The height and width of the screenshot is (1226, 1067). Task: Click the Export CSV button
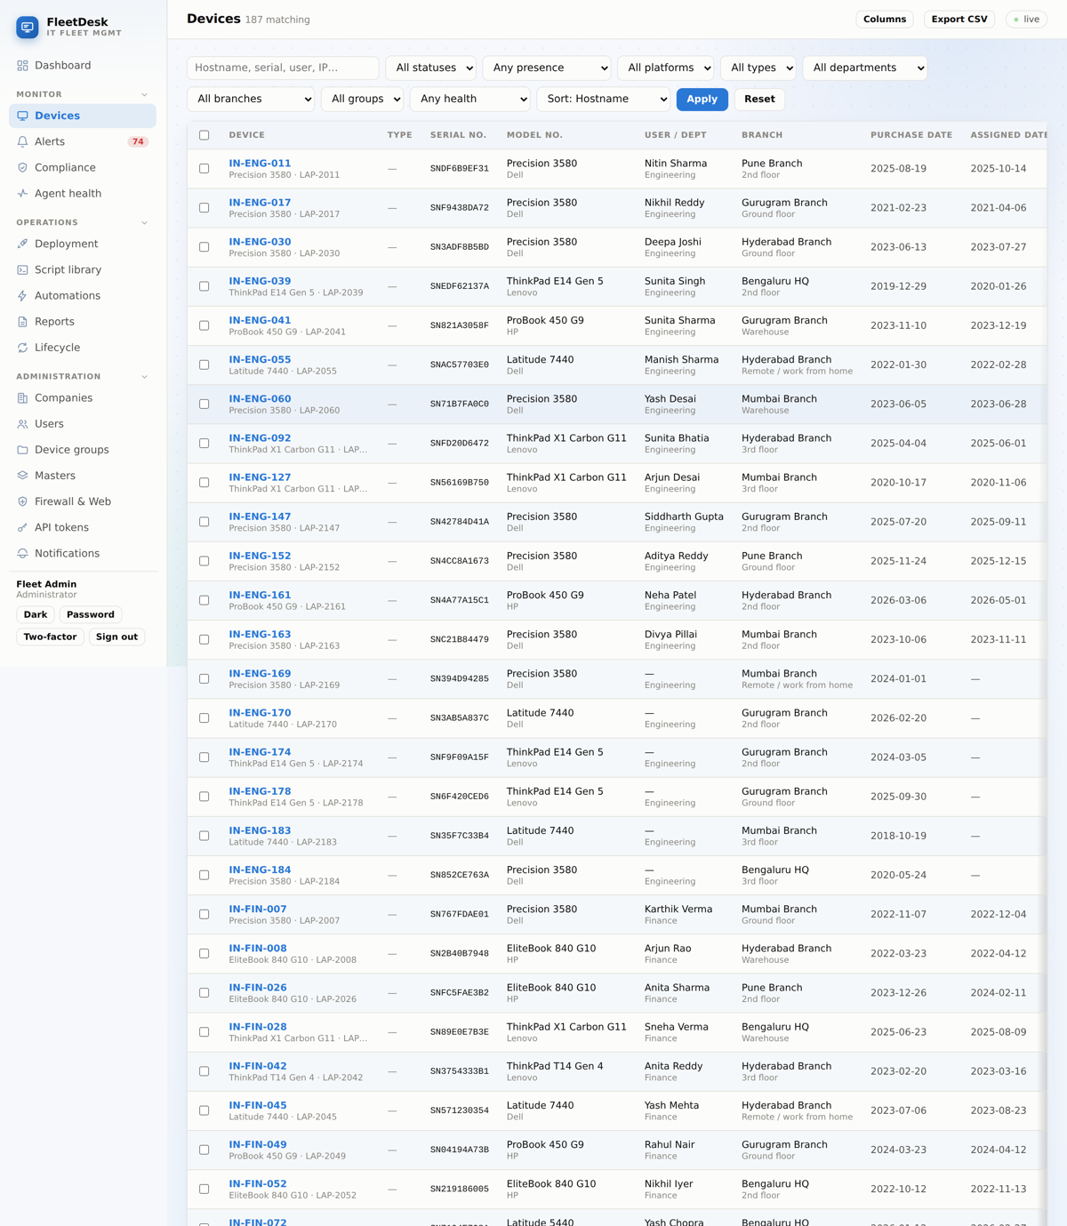pos(959,20)
